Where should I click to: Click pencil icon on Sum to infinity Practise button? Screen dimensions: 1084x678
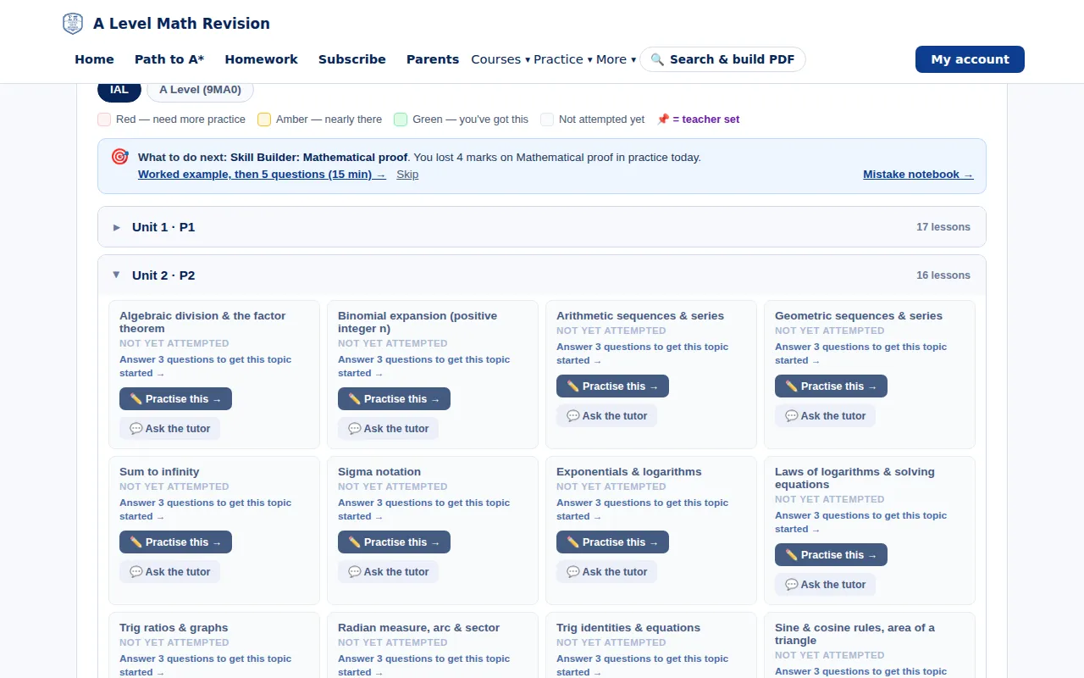point(136,542)
